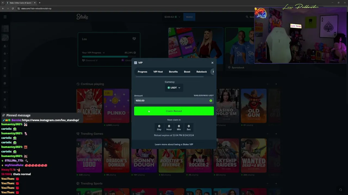The image size is (348, 195).
Task: Click the VIP icon in modal title
Action: point(135,63)
